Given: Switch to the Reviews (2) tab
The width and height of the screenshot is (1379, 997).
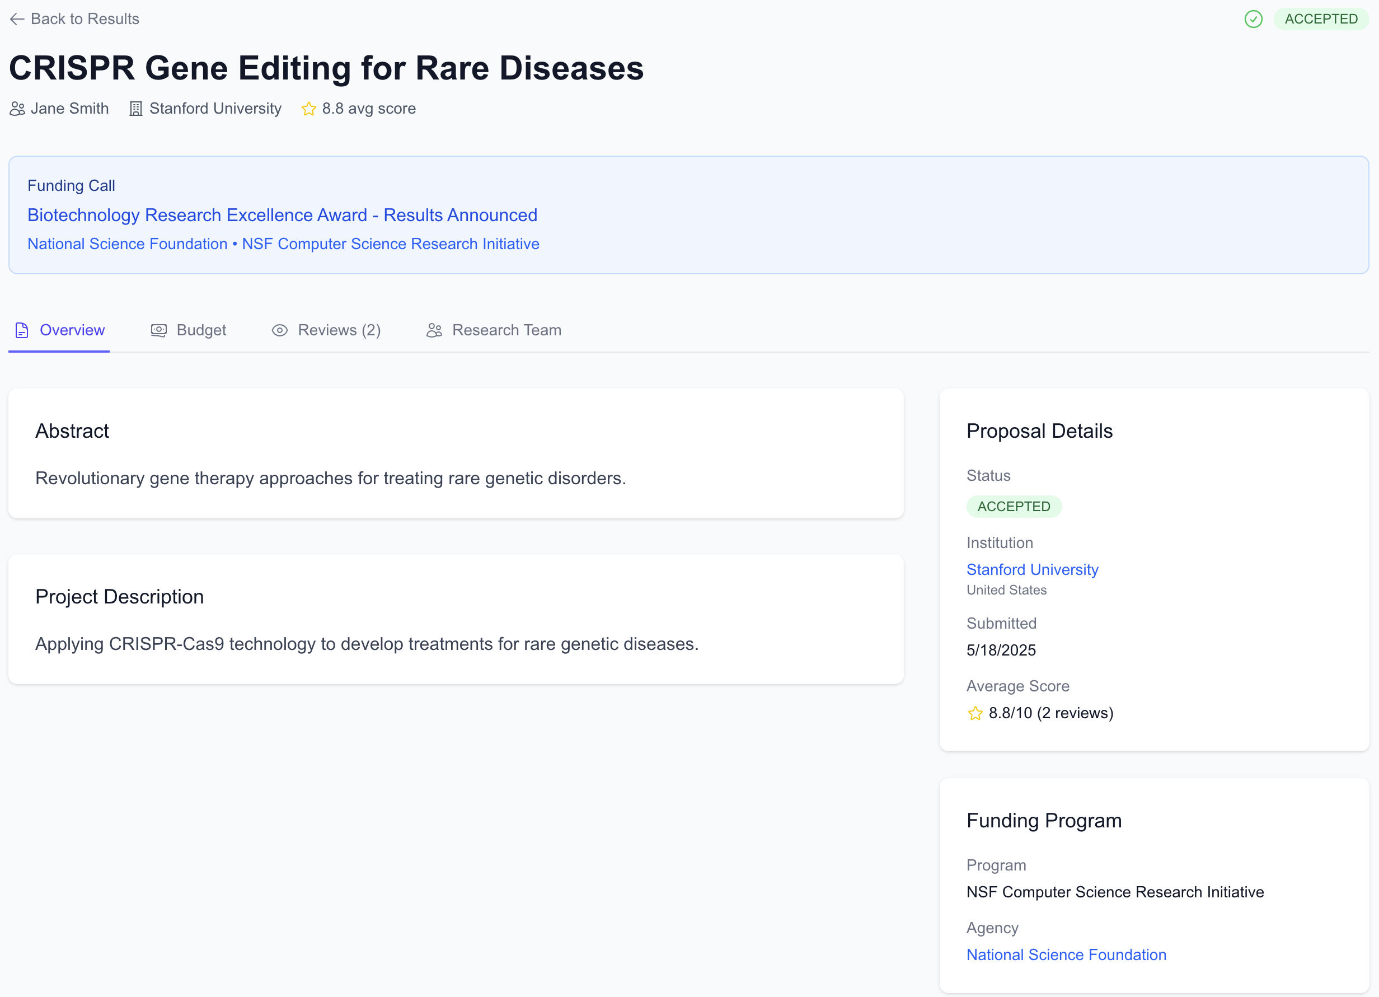Looking at the screenshot, I should click(x=339, y=330).
